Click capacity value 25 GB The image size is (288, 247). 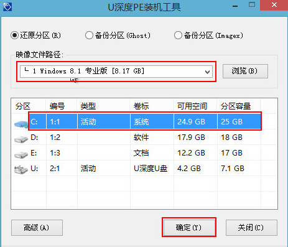(231, 122)
